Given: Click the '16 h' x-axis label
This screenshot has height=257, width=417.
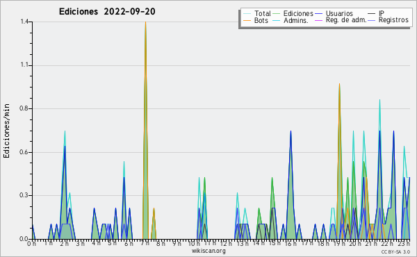Looking at the screenshot, I should point(291,243).
